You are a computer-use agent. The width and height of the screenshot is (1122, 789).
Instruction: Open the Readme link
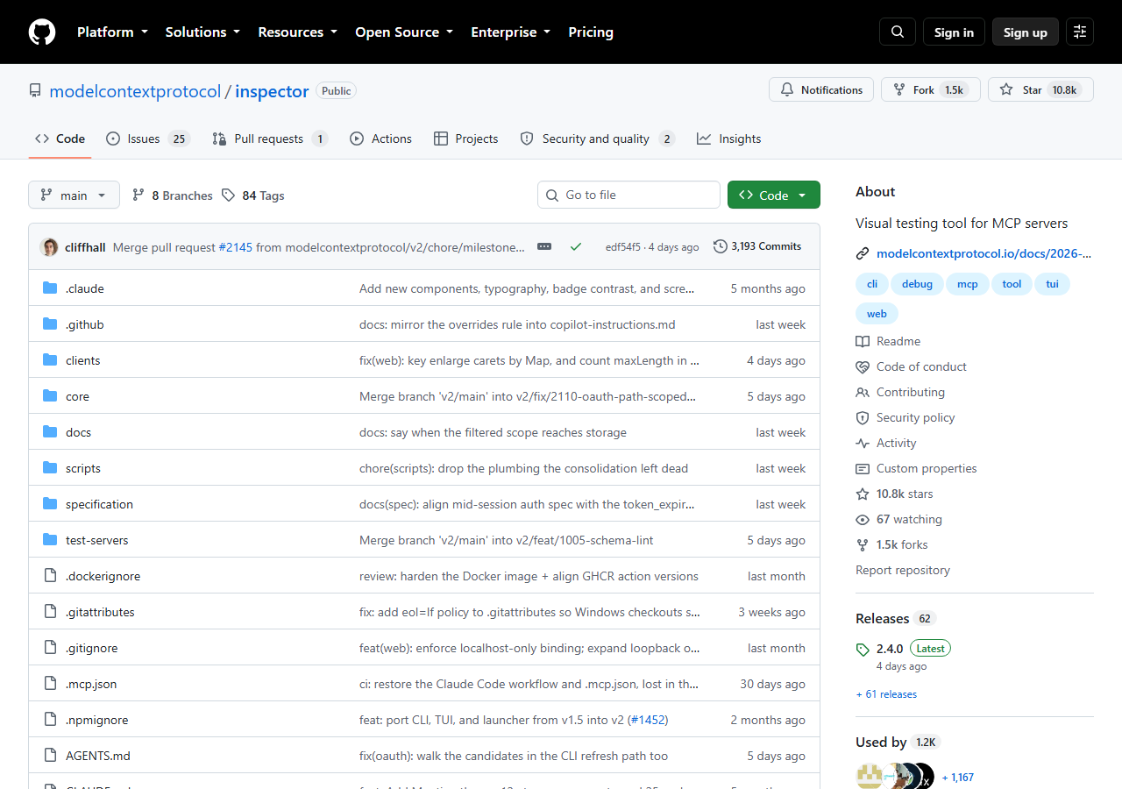888,341
